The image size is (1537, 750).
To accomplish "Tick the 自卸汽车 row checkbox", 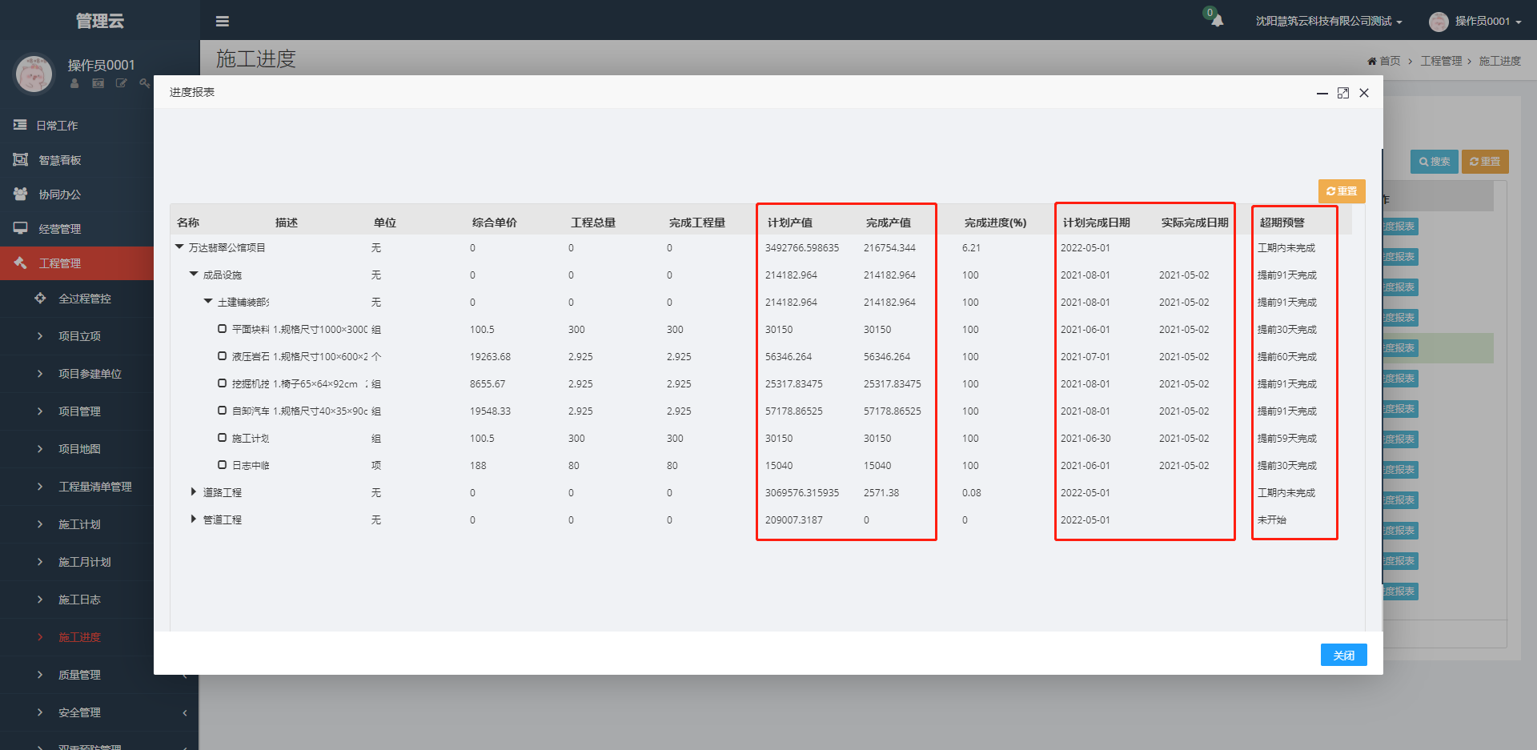I will (x=222, y=411).
